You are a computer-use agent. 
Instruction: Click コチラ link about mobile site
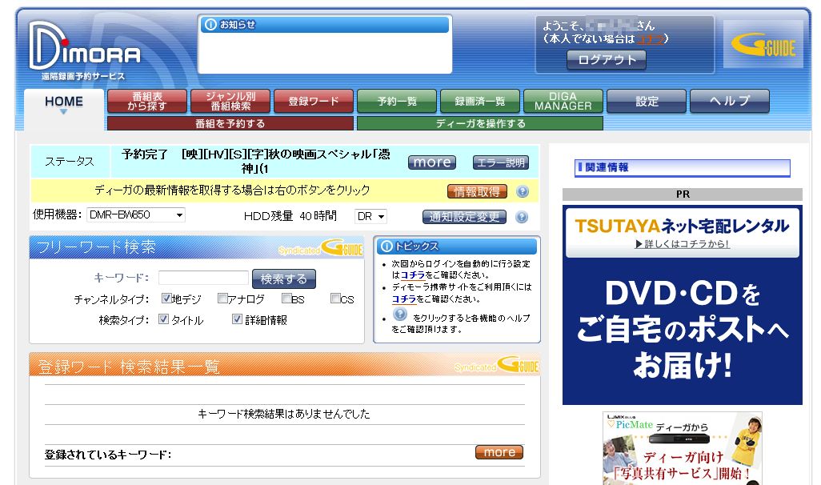coord(403,299)
